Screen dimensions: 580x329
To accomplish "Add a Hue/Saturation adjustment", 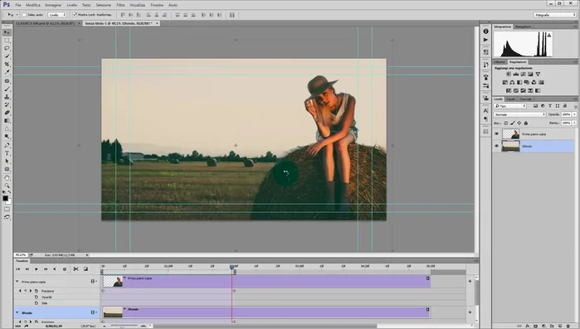I will [x=505, y=82].
